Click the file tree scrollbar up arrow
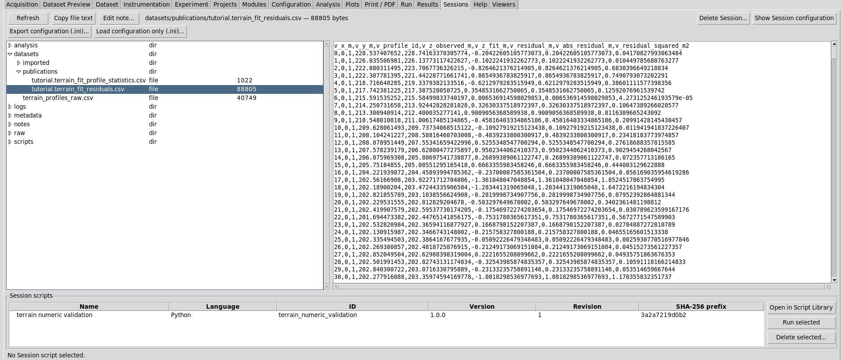This screenshot has width=843, height=360. 327,44
